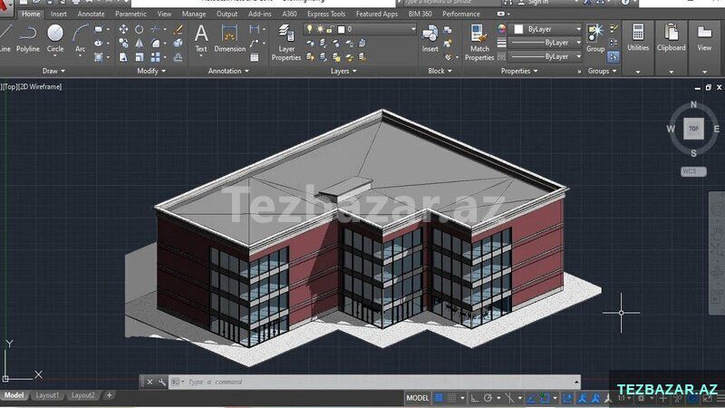The width and height of the screenshot is (725, 408).
Task: Select the Mirror tool in the Modify panel
Action: [x=140, y=44]
